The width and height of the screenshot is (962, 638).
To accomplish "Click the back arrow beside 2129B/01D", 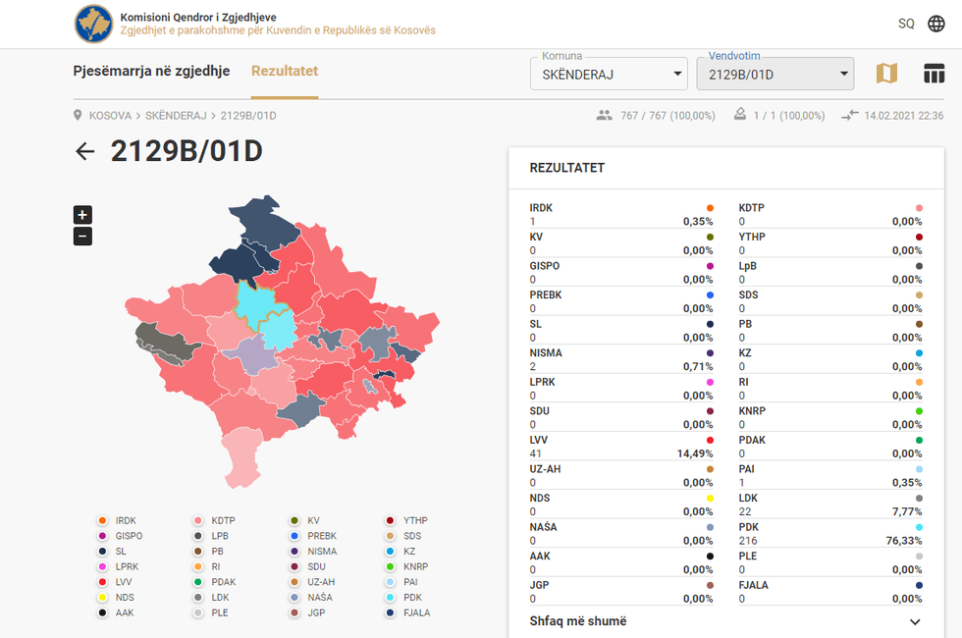I will point(85,150).
